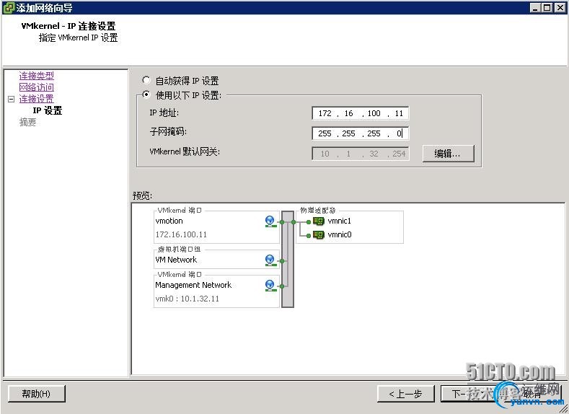Select the IP 设置 tree item

point(47,110)
